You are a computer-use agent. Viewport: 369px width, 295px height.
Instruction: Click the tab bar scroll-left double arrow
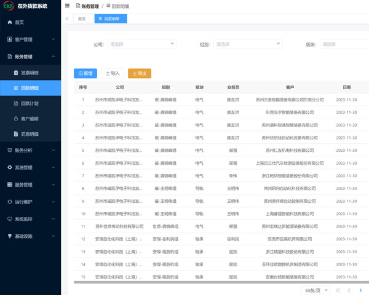[66, 19]
